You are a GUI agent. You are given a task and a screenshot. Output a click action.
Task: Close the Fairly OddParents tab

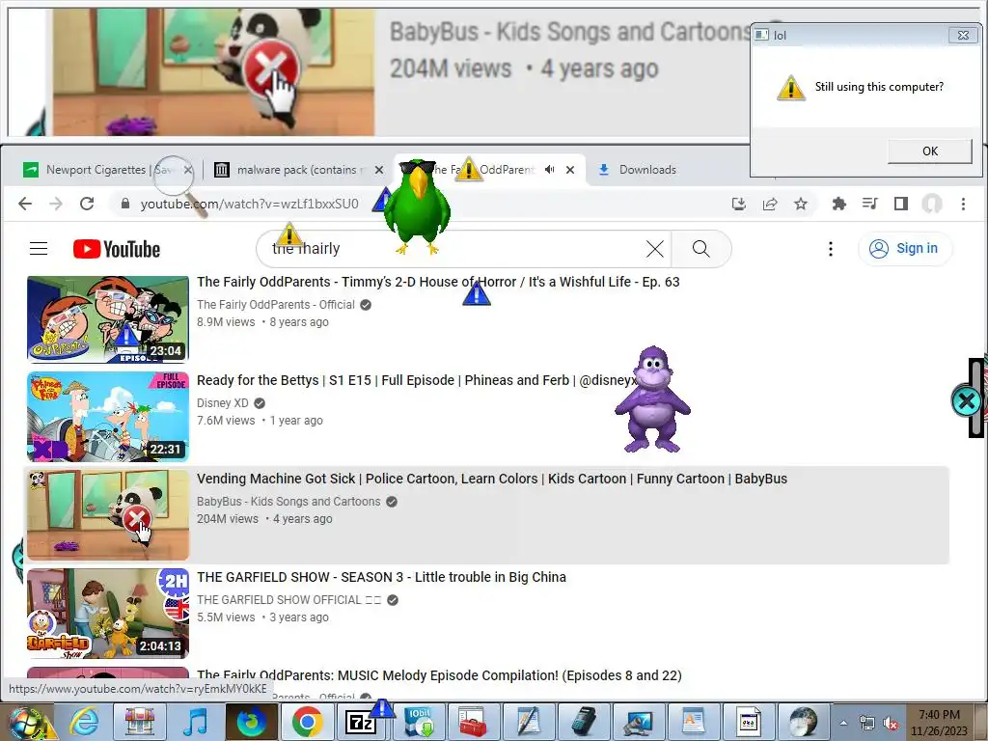569,170
